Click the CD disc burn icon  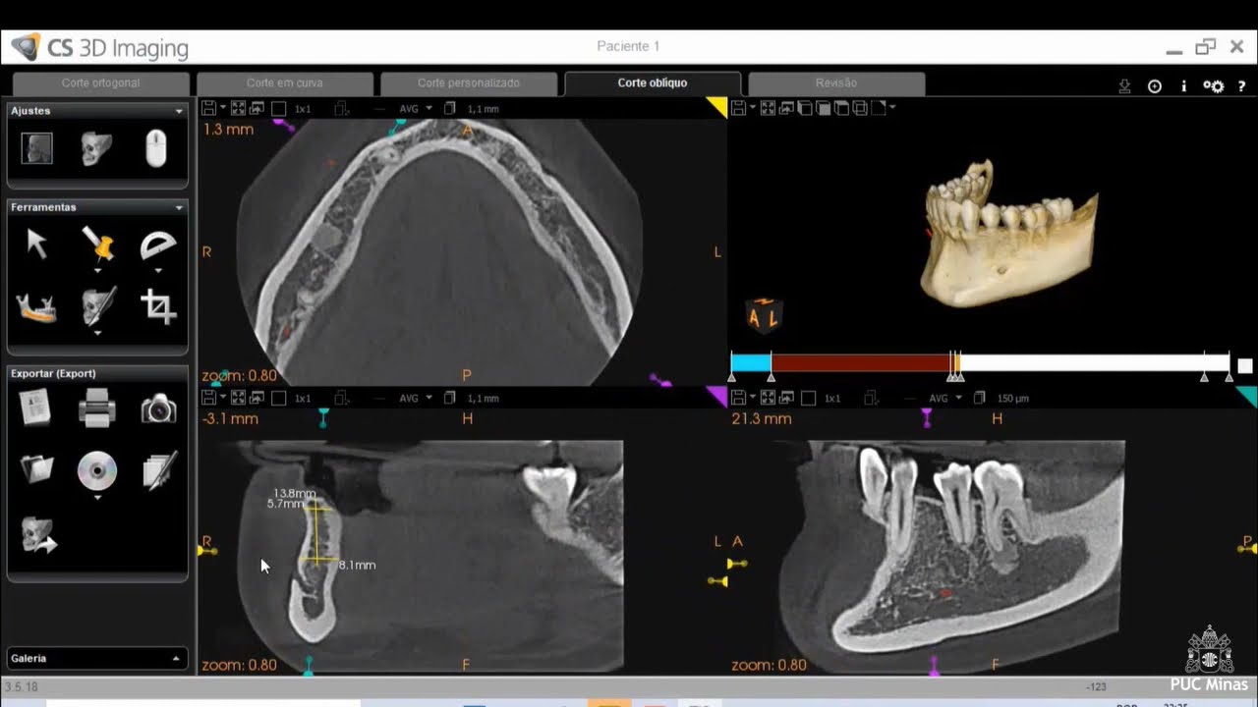(x=97, y=471)
